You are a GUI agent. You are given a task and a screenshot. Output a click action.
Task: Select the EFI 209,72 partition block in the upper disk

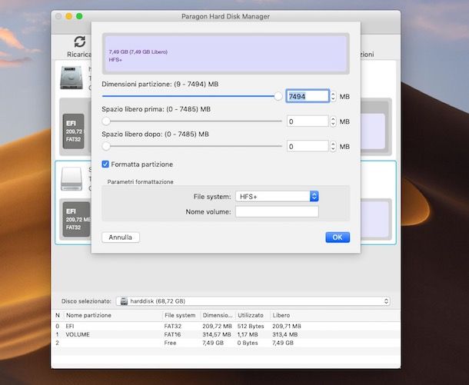tap(73, 131)
